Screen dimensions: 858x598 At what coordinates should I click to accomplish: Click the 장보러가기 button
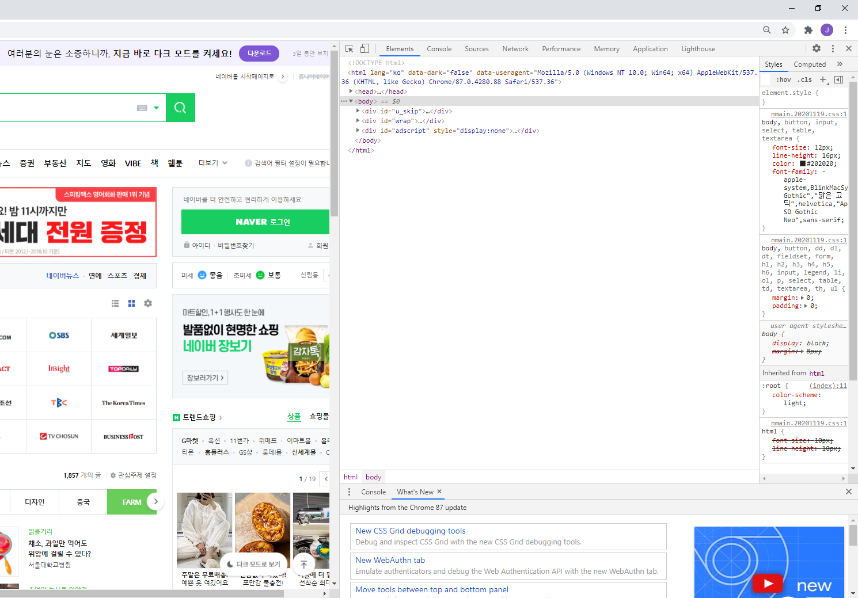(x=206, y=378)
